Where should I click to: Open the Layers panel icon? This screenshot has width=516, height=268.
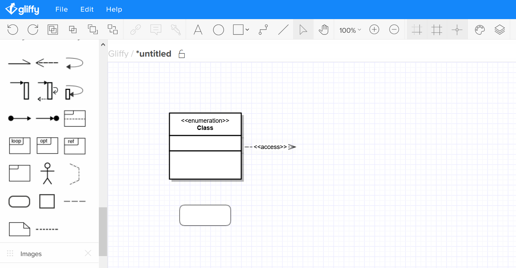tap(500, 30)
